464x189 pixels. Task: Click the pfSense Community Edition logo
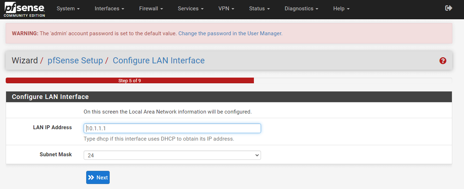[24, 10]
